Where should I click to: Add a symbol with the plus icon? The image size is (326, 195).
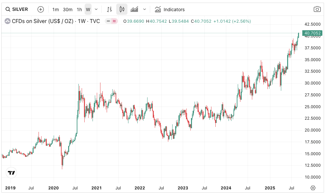41,9
